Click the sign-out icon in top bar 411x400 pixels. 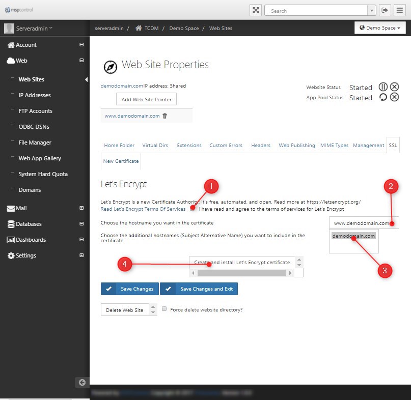click(385, 10)
